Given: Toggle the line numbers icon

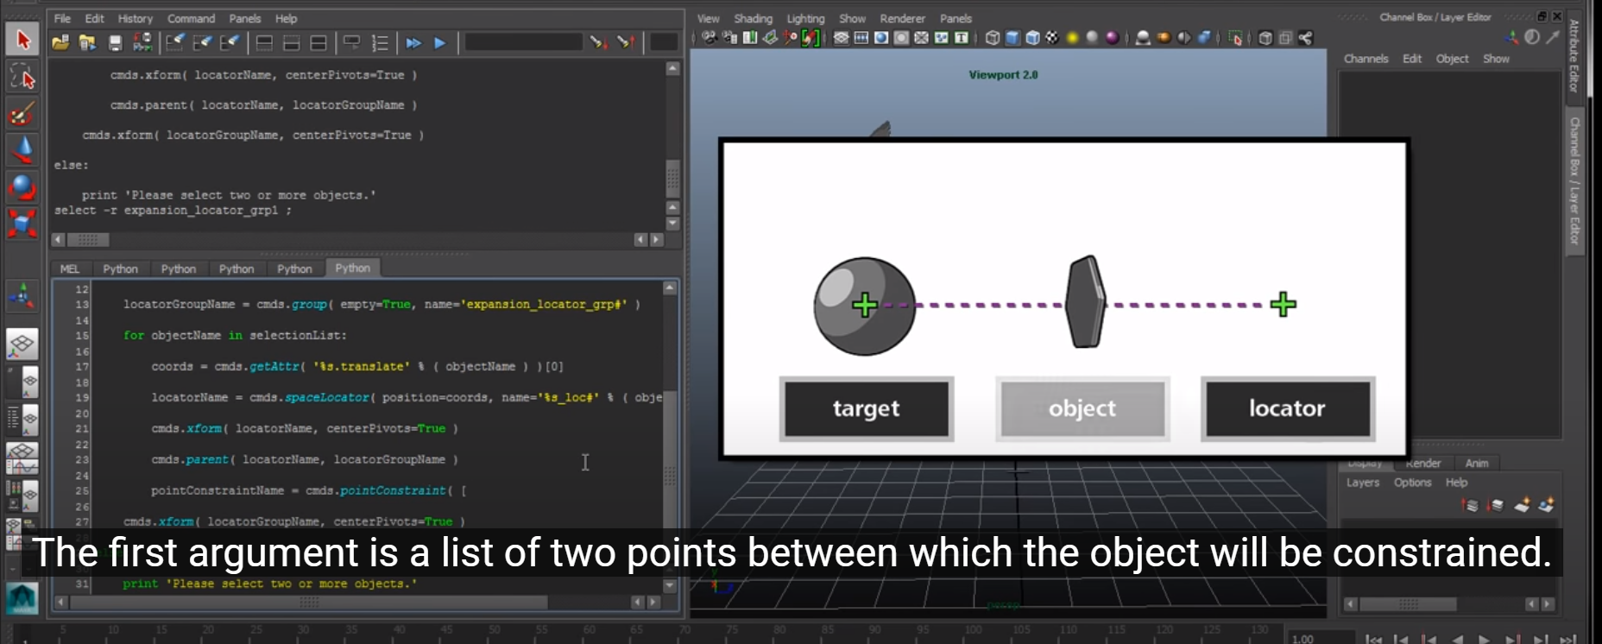Looking at the screenshot, I should coord(379,42).
